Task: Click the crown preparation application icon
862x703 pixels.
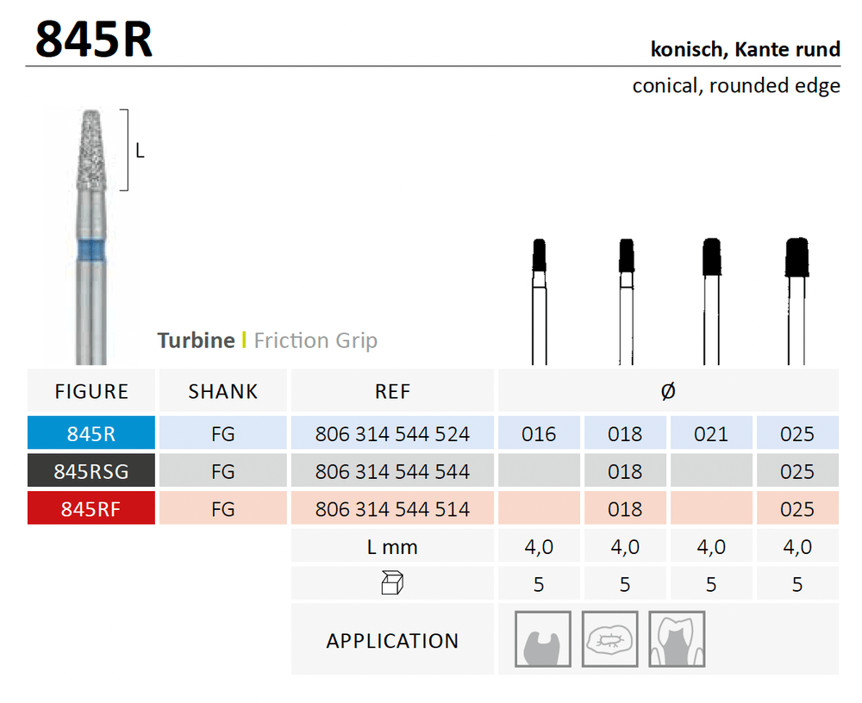Action: click(x=677, y=639)
